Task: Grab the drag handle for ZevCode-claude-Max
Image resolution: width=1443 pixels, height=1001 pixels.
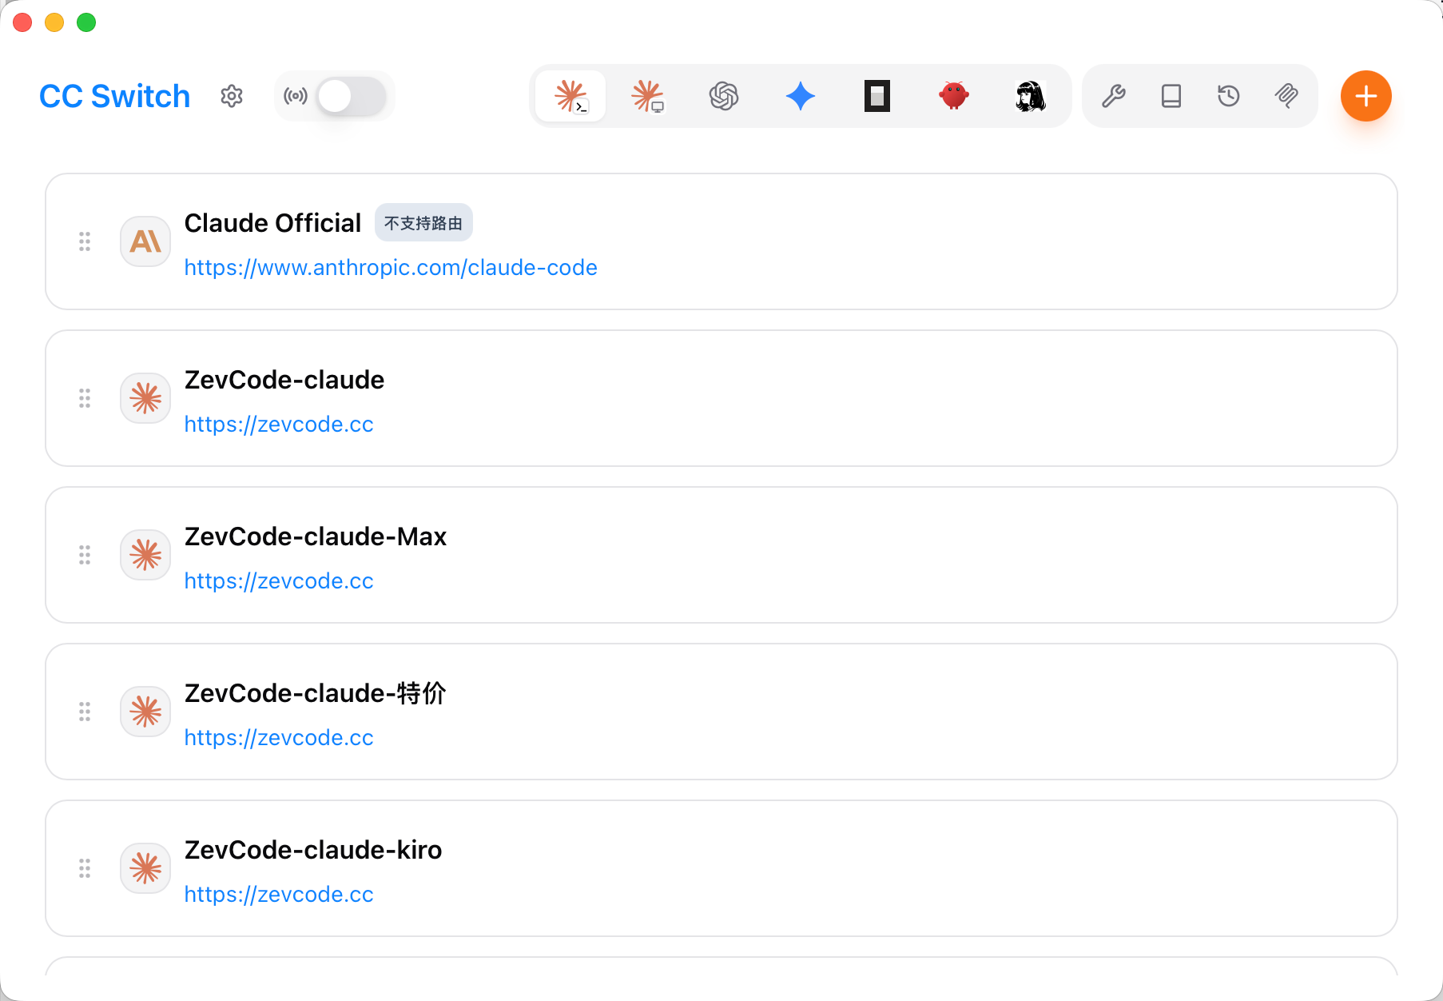Action: [85, 555]
